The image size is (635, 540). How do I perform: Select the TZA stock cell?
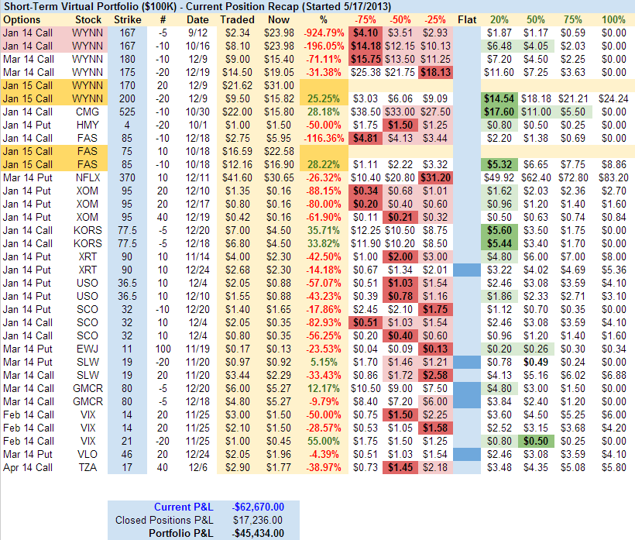click(88, 466)
